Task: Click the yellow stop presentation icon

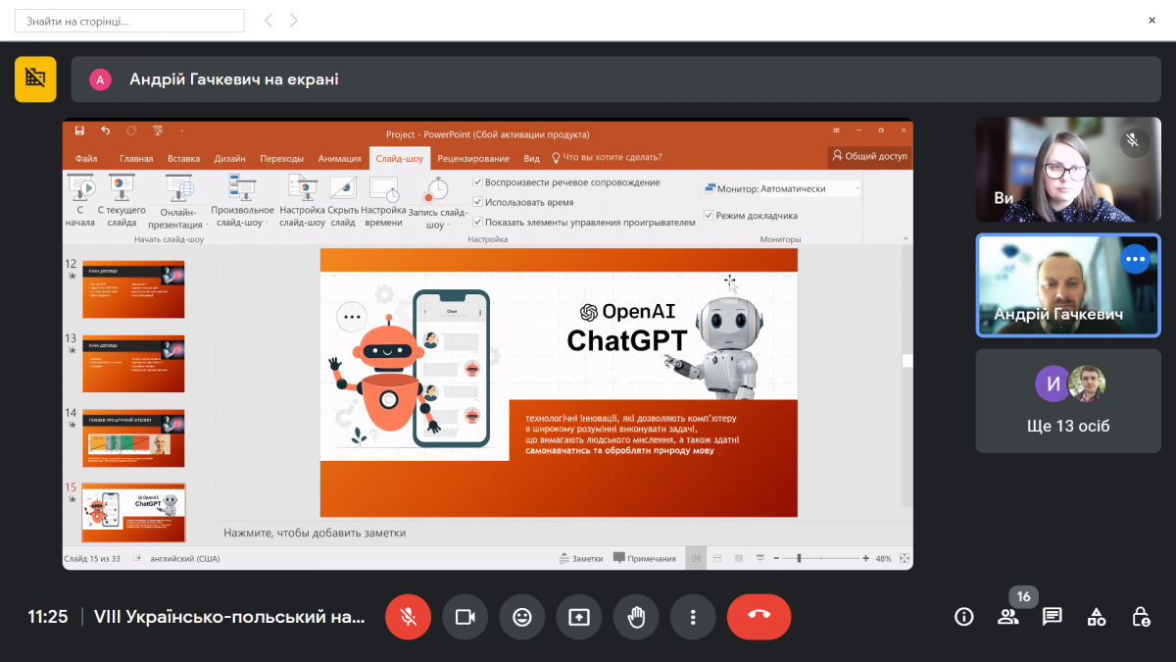Action: pos(35,79)
